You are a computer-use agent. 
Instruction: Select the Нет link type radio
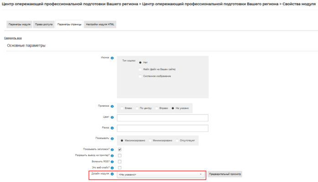140,62
